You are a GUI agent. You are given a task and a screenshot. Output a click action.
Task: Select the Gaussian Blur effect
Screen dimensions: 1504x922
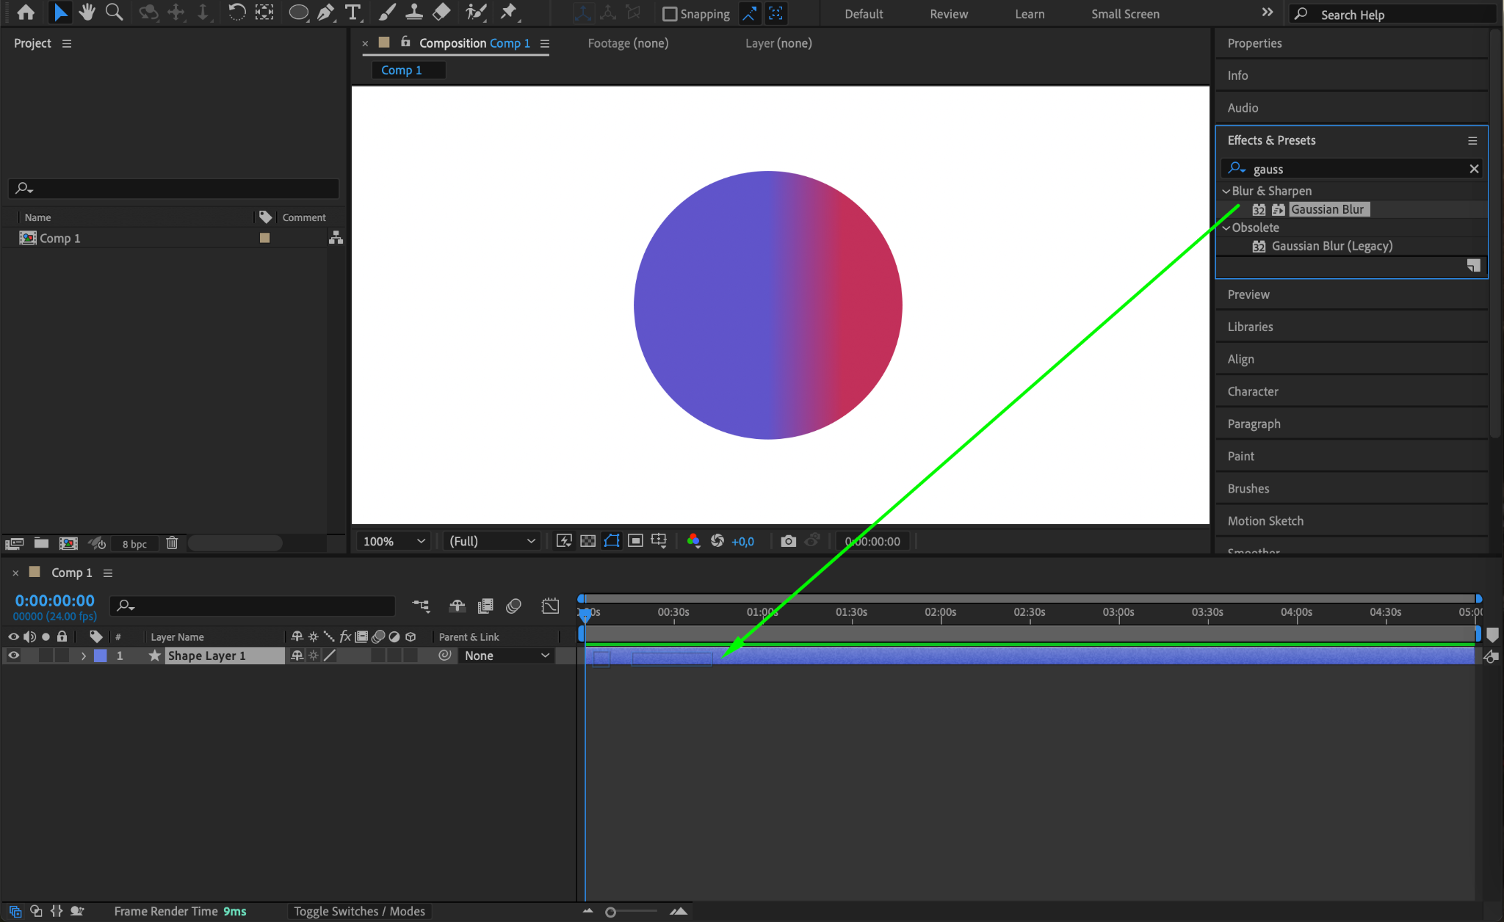[1327, 209]
